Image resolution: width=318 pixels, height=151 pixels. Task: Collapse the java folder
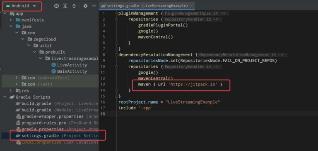coord(11,26)
